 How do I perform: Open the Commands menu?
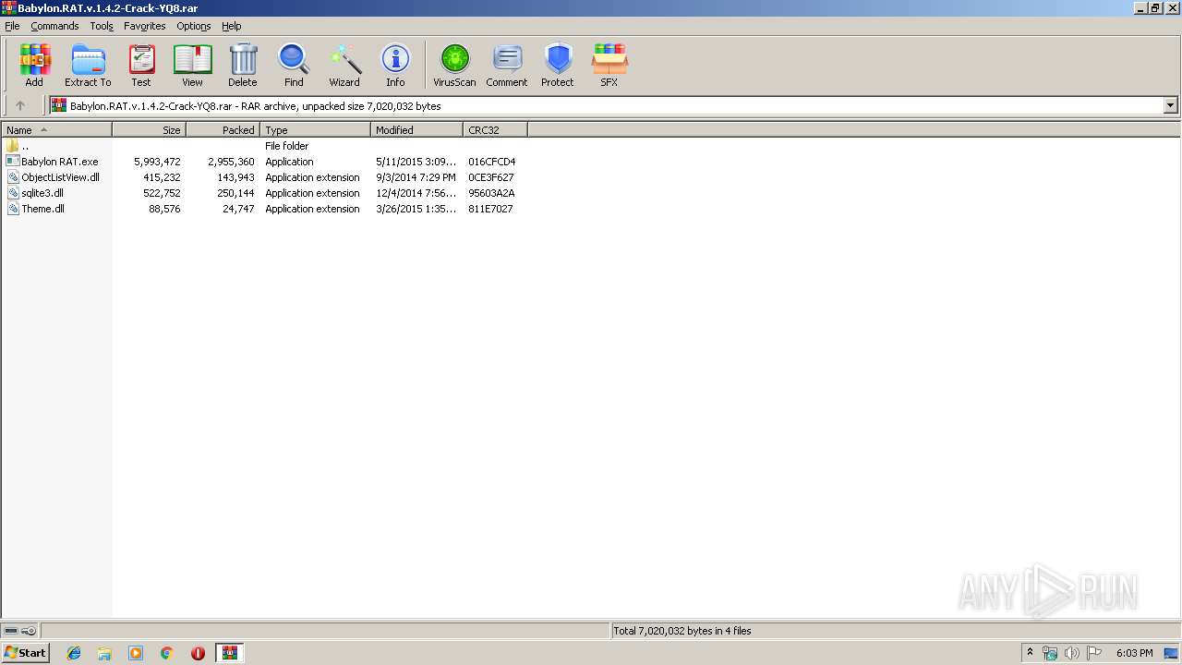(x=54, y=26)
